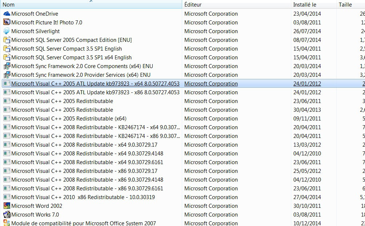Select Microsoft Word 2002 name
This screenshot has width=365, height=226.
click(x=37, y=206)
